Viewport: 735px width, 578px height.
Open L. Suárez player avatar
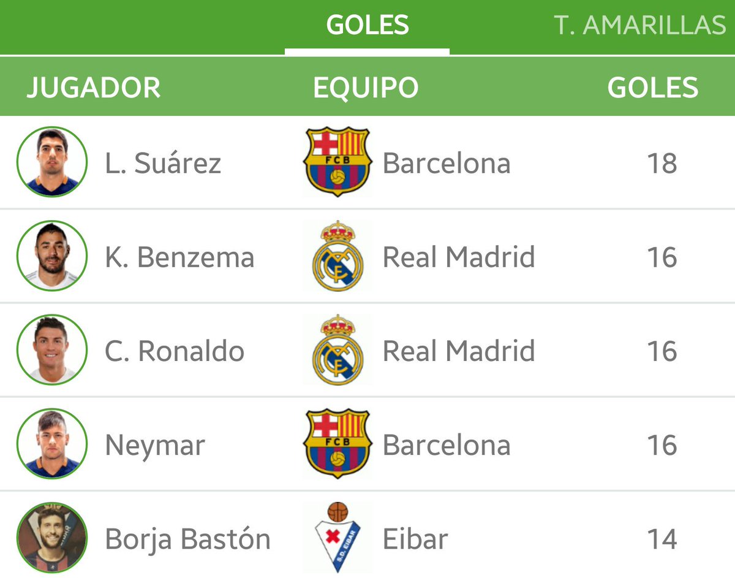(x=52, y=162)
